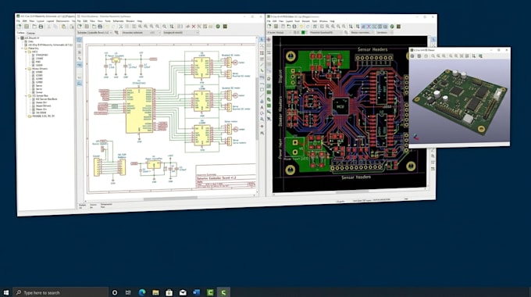Open File menu in schematic editor
Image resolution: width=531 pixels, height=297 pixels.
tap(79, 21)
